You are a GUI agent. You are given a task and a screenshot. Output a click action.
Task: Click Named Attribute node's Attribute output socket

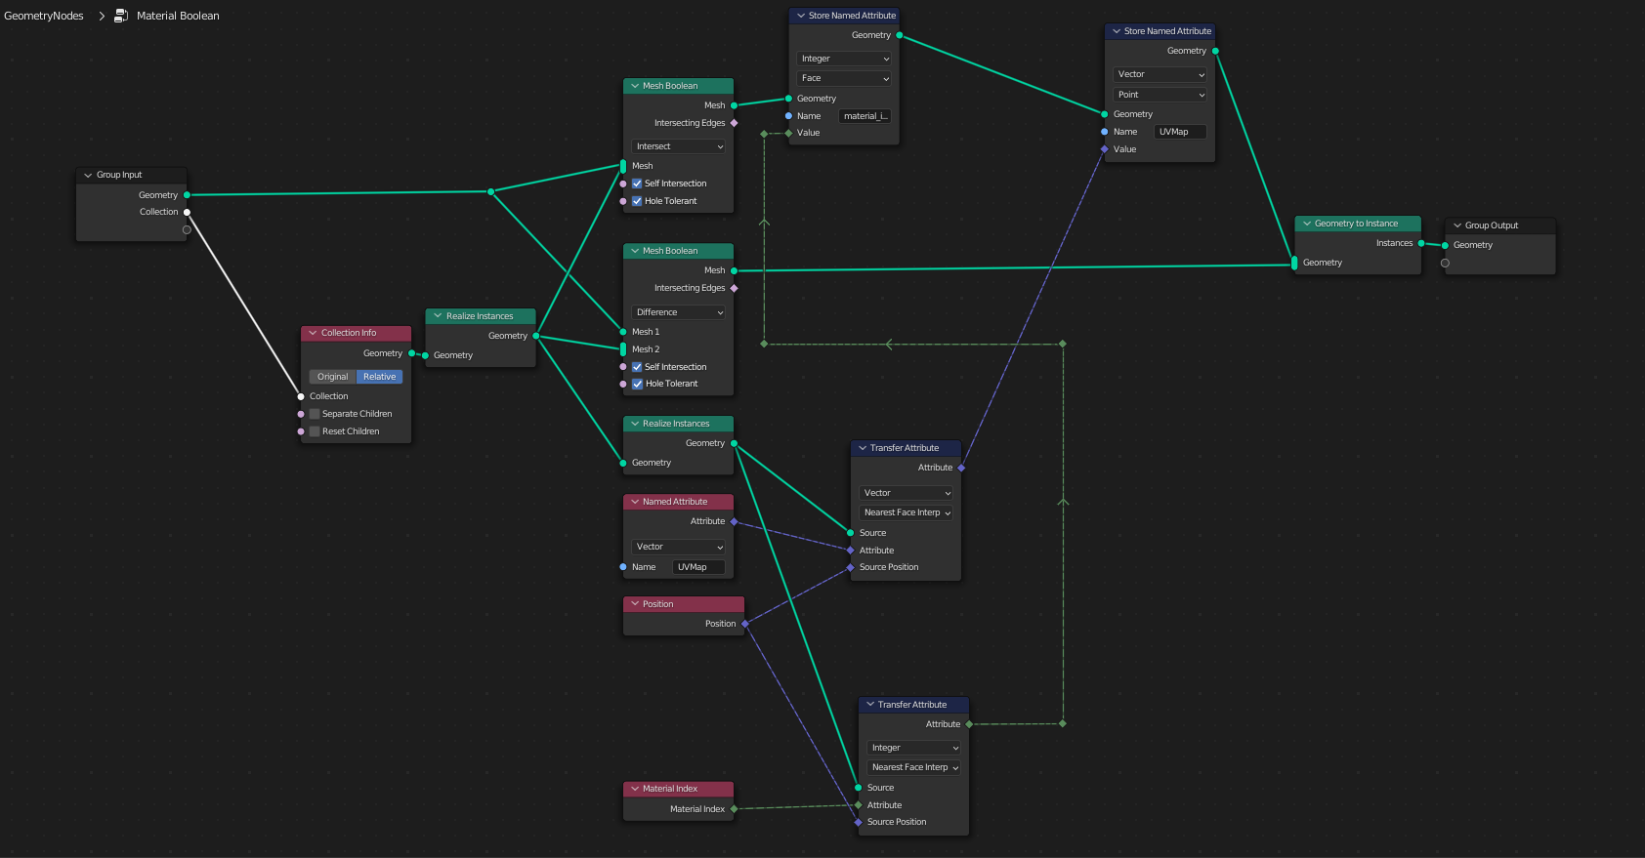pyautogui.click(x=734, y=521)
